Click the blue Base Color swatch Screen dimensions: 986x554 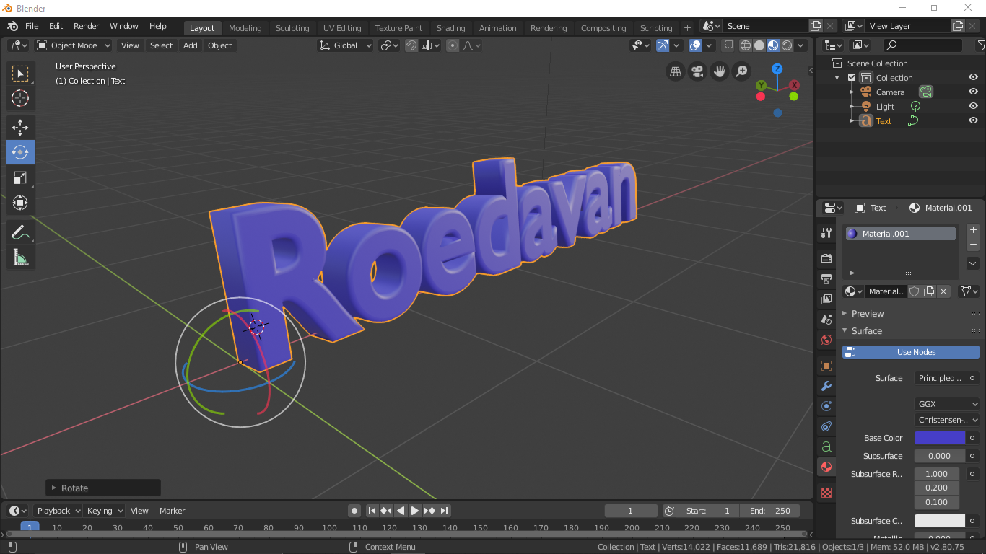tap(940, 438)
